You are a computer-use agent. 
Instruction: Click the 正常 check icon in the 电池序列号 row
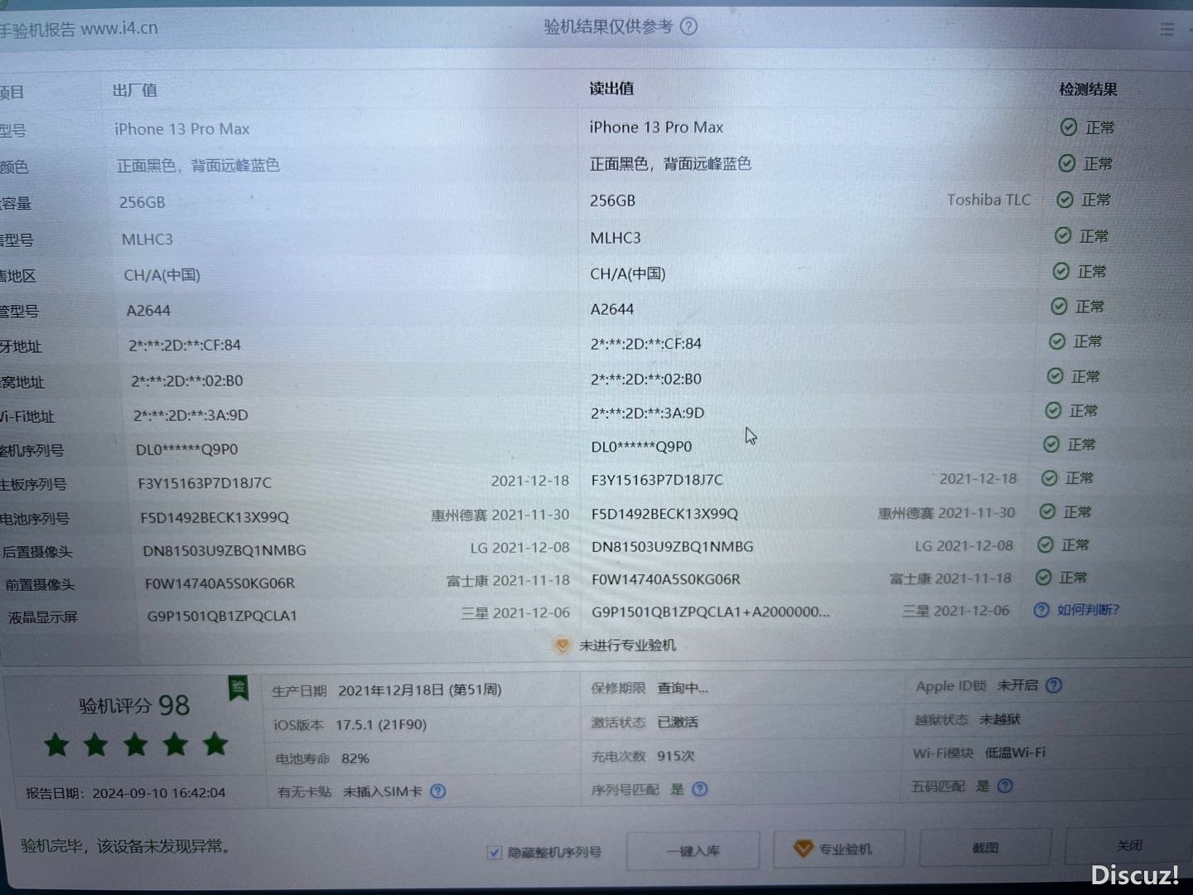pyautogui.click(x=1047, y=511)
